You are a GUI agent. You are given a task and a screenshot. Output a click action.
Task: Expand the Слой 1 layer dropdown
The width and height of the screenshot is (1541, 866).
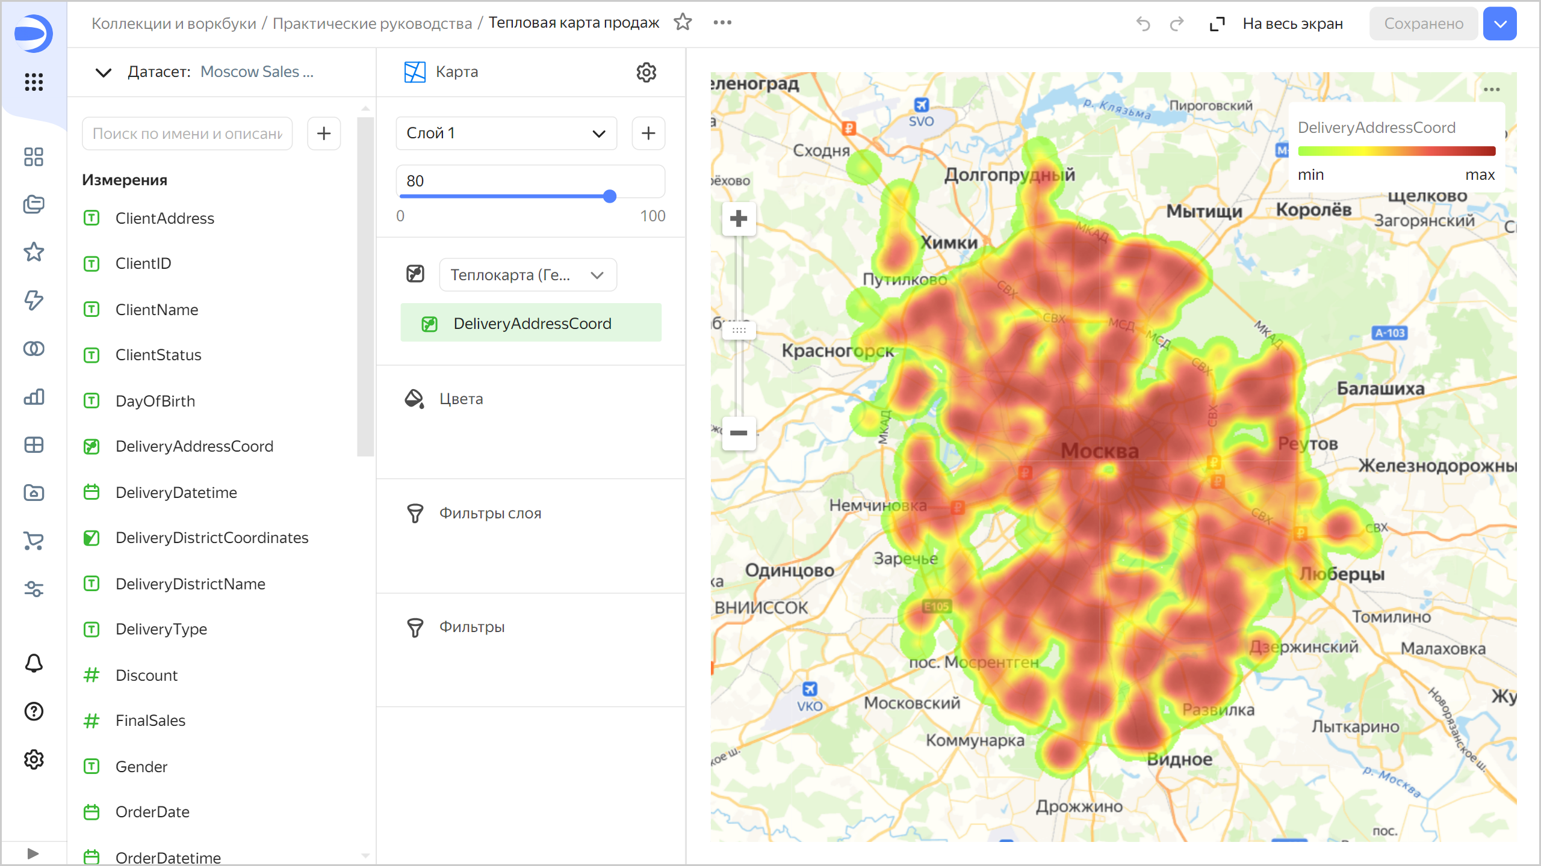[x=506, y=133]
